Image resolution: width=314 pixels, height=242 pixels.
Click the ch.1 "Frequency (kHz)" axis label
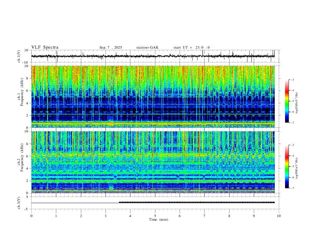[x=22, y=92]
